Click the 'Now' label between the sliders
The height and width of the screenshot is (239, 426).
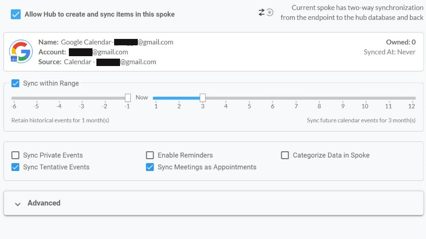(x=142, y=98)
